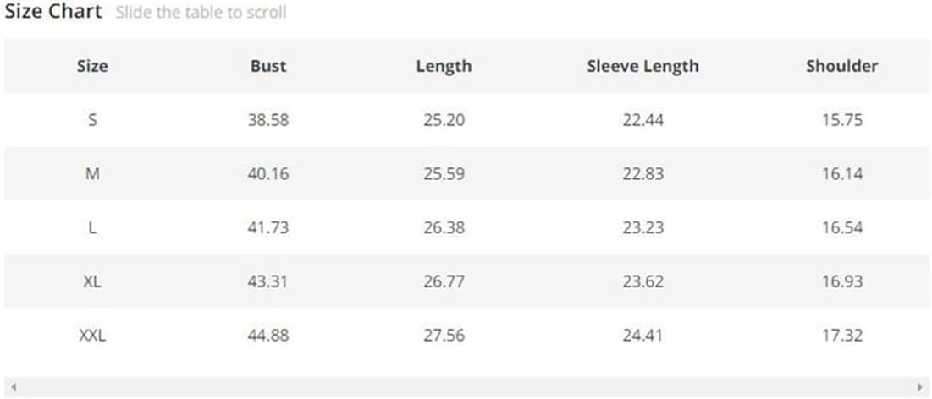Select the L size row label
932x399 pixels.
(92, 227)
